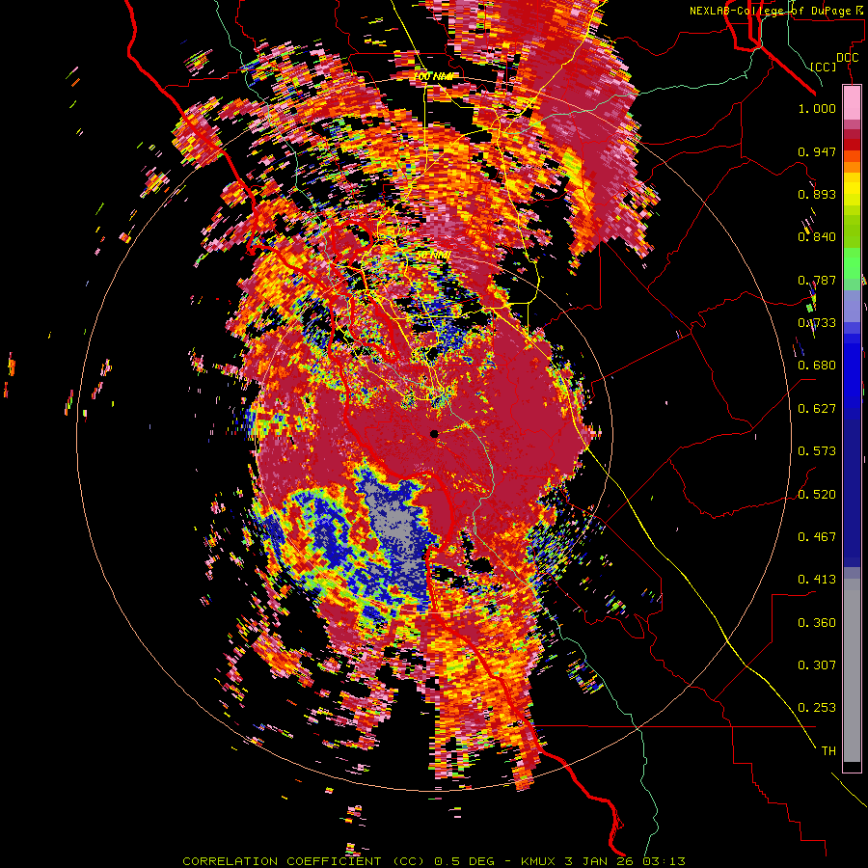Click the TH label at the legend bottom

(x=828, y=751)
